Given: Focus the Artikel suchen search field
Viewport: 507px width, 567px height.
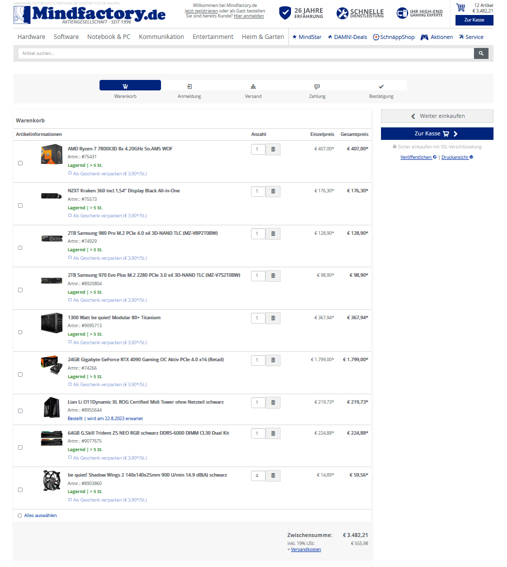Looking at the screenshot, I should click(246, 53).
